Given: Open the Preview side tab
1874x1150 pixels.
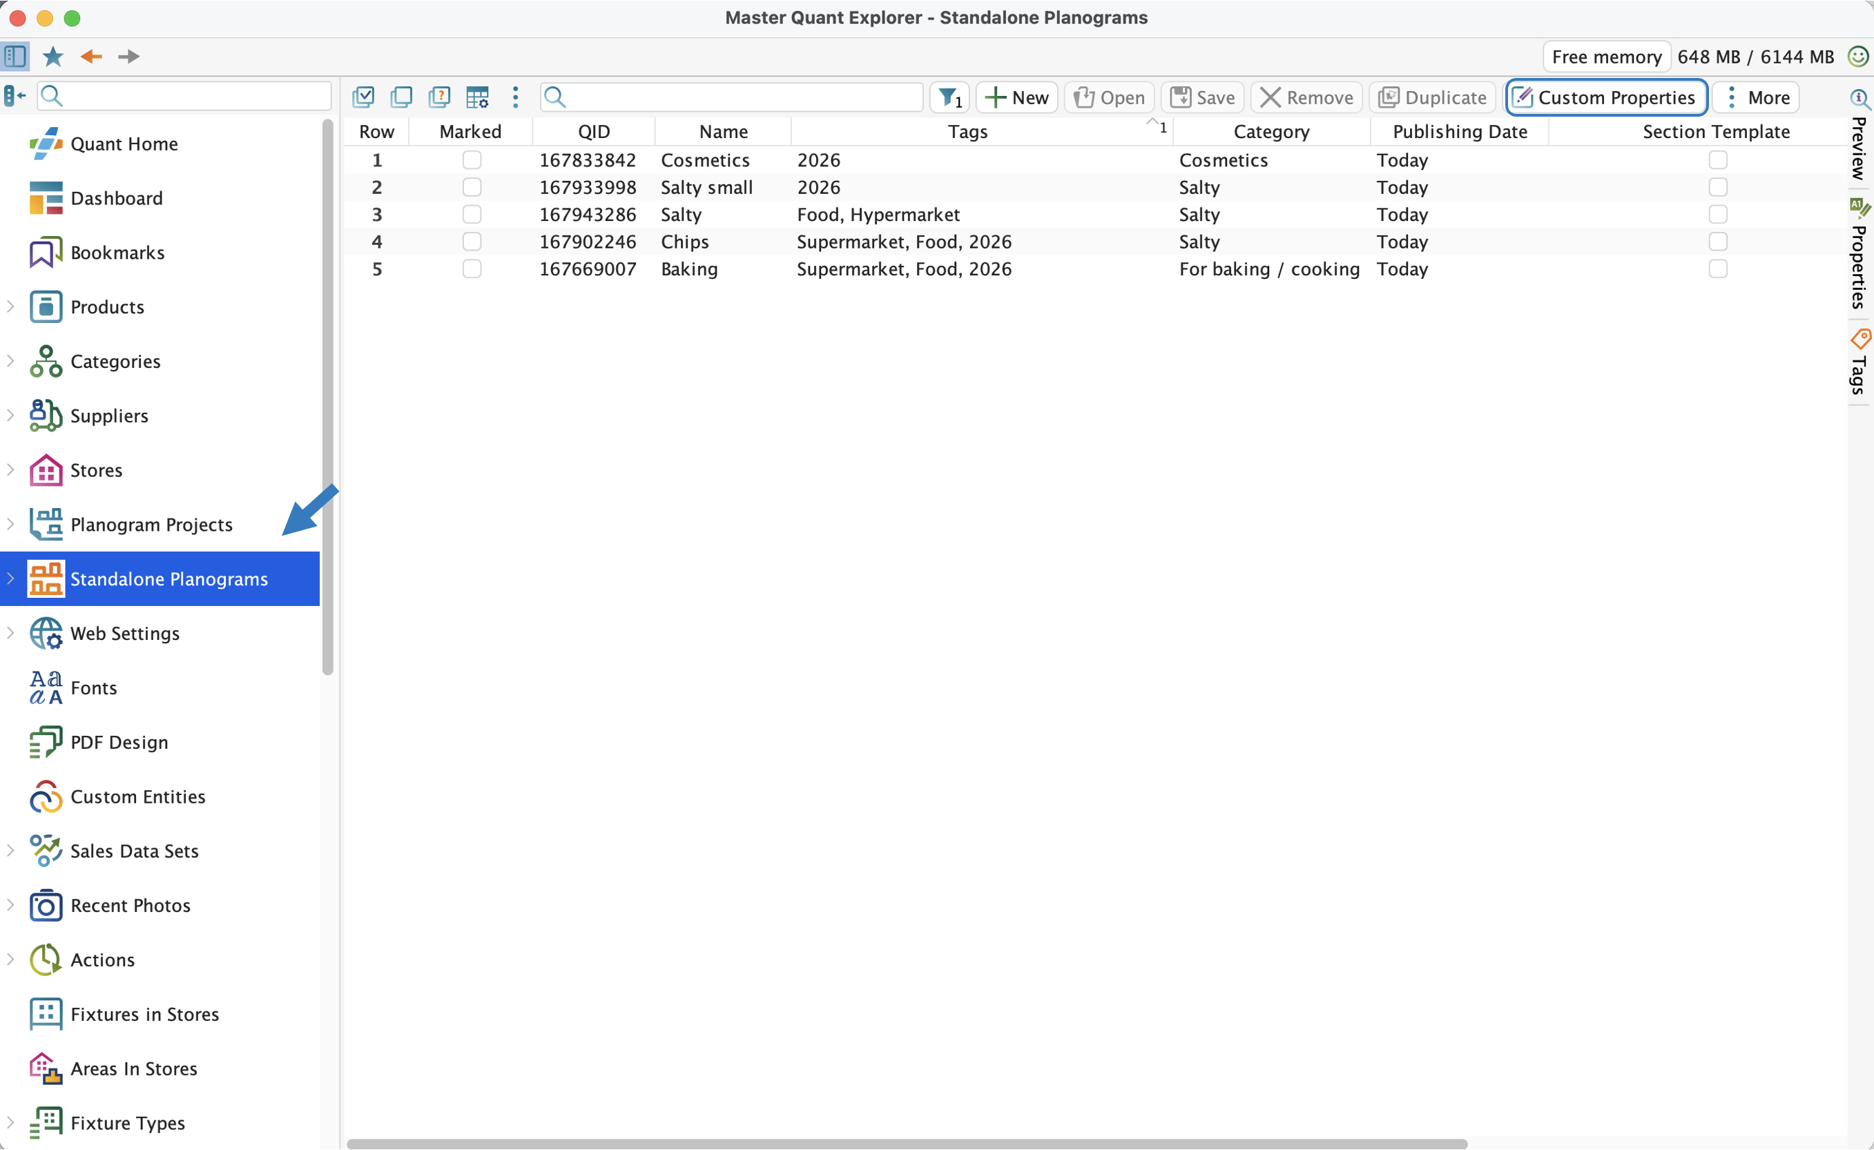Looking at the screenshot, I should [1859, 137].
